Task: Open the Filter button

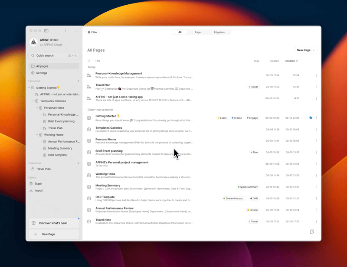Action: pos(92,32)
